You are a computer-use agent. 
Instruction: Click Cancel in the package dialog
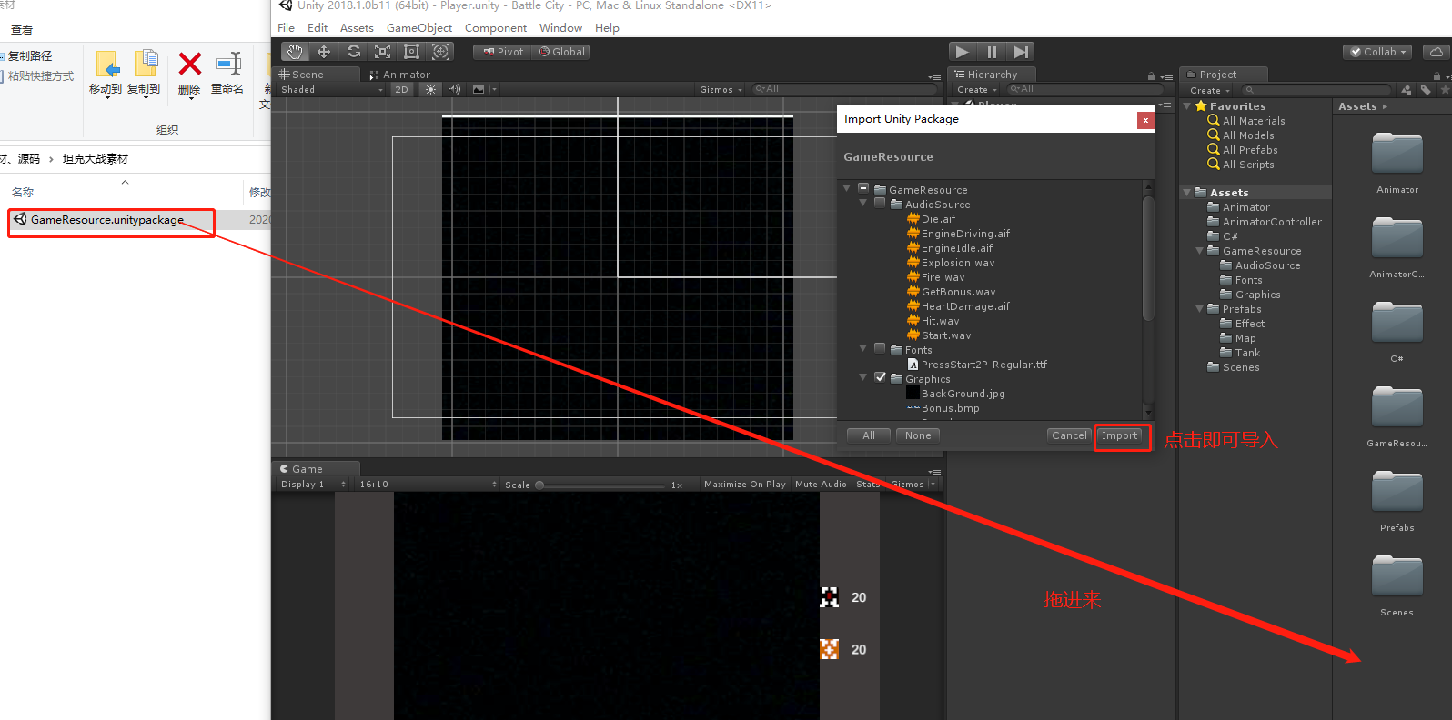(1069, 435)
